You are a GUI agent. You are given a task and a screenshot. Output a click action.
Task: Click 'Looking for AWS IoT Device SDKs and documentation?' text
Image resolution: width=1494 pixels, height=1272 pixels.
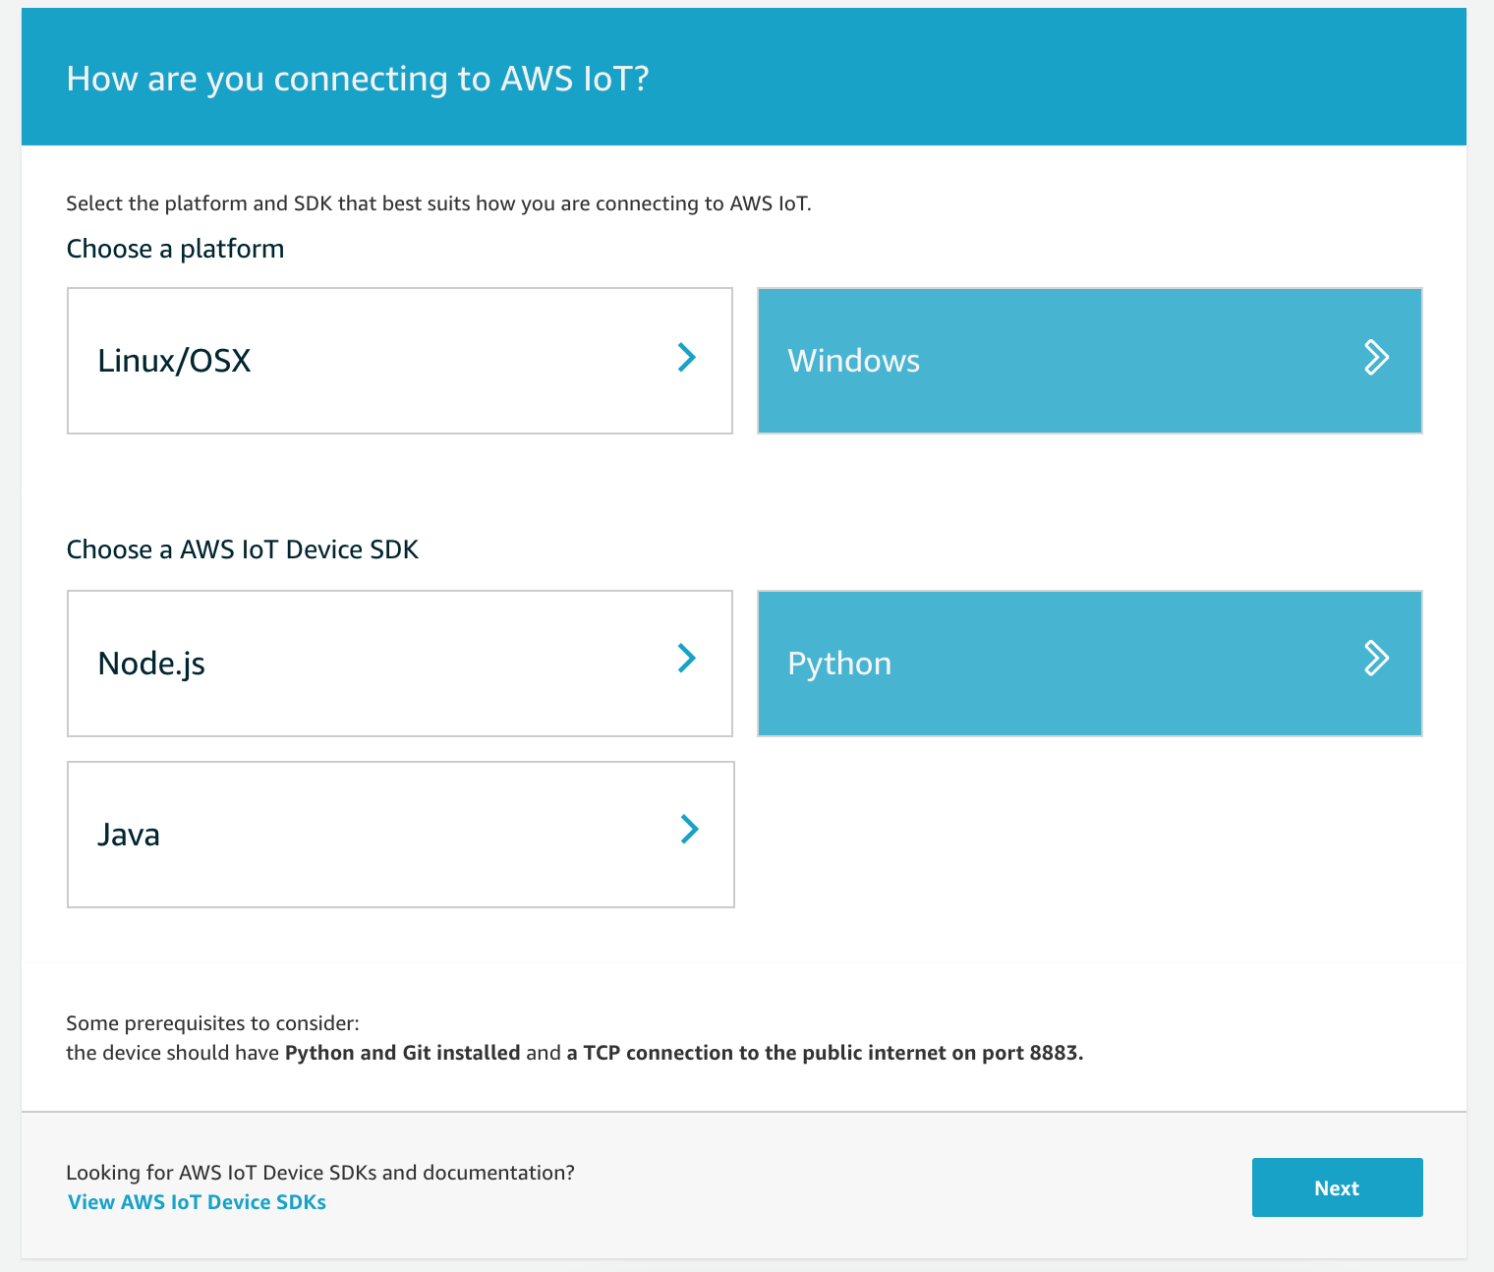coord(320,1173)
